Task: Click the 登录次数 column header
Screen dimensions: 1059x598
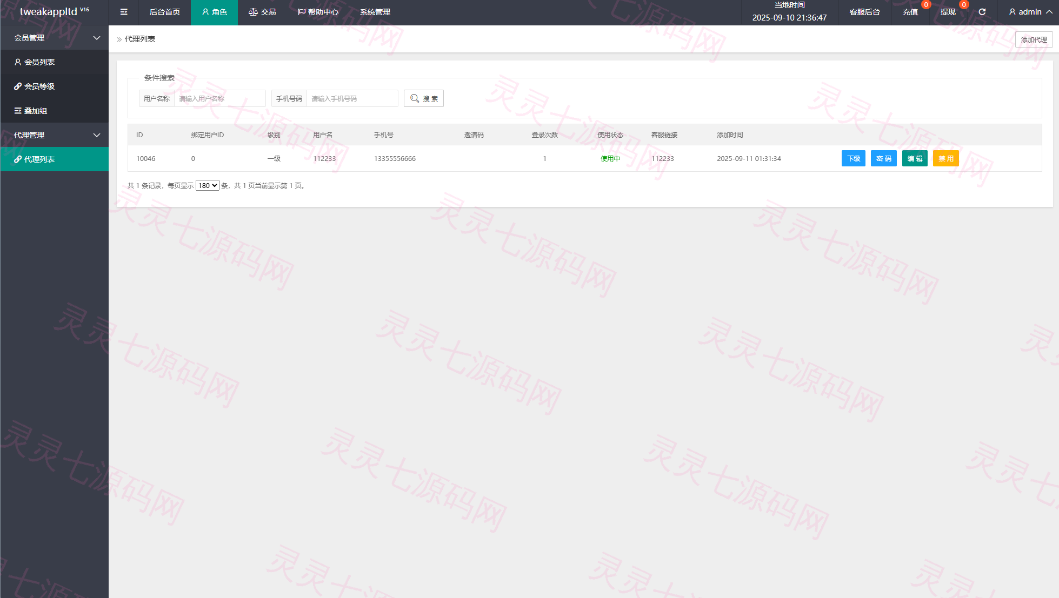Action: point(544,135)
